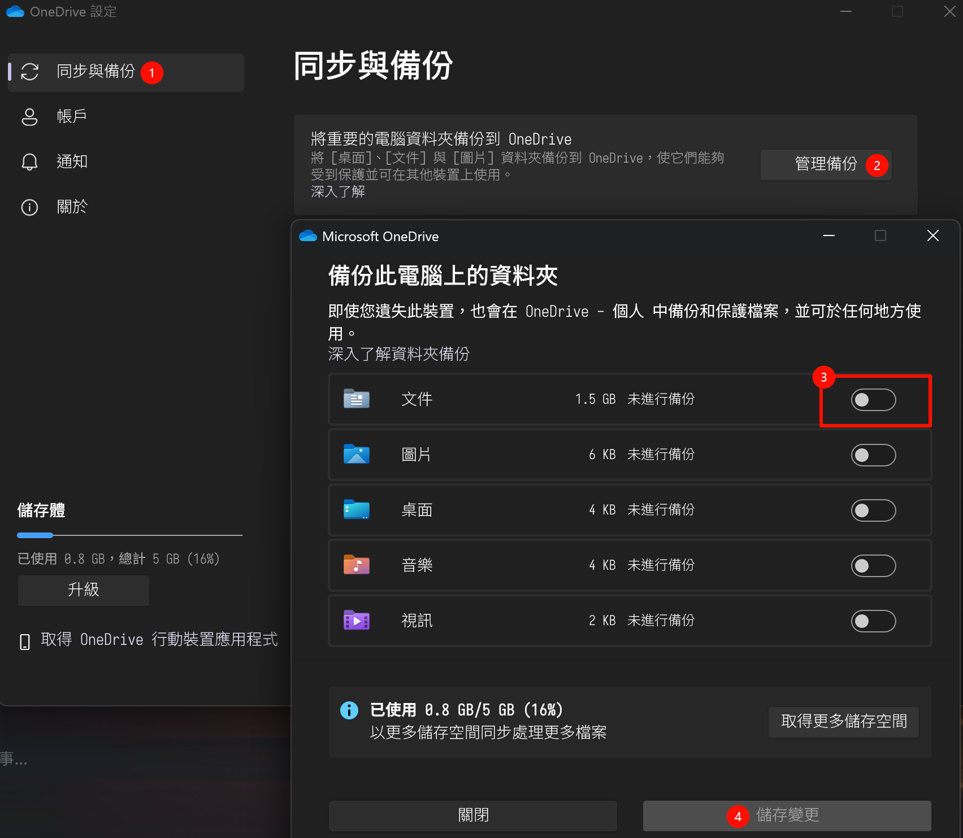Close the Microsoft OneDrive backup dialog

933,235
